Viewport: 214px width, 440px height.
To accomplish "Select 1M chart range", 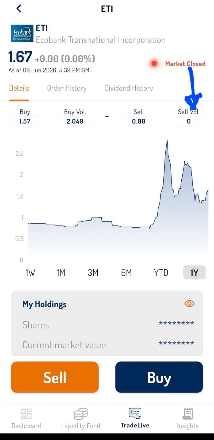I will [61, 273].
